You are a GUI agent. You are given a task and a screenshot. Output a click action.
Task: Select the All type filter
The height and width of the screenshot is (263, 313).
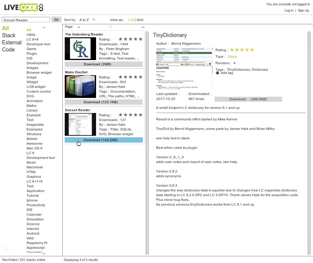[5, 28]
